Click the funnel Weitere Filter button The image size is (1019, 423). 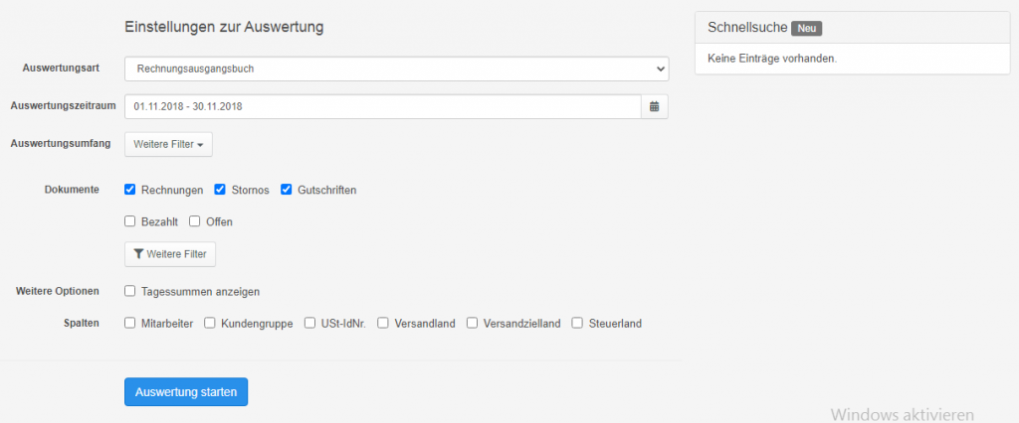(x=169, y=254)
